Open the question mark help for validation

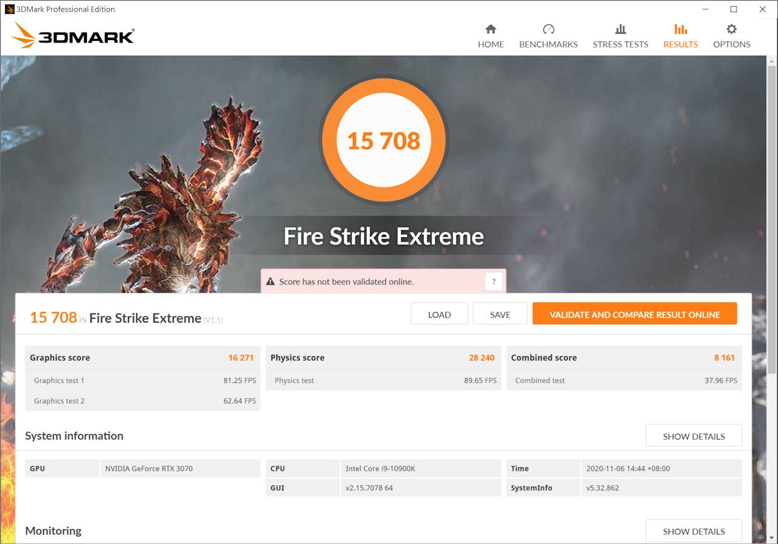(x=494, y=282)
